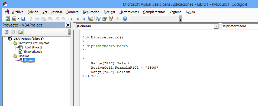Viewport: 258px width, 106px height.
Task: Cut selection with the scissors icon
Action: click(31, 19)
